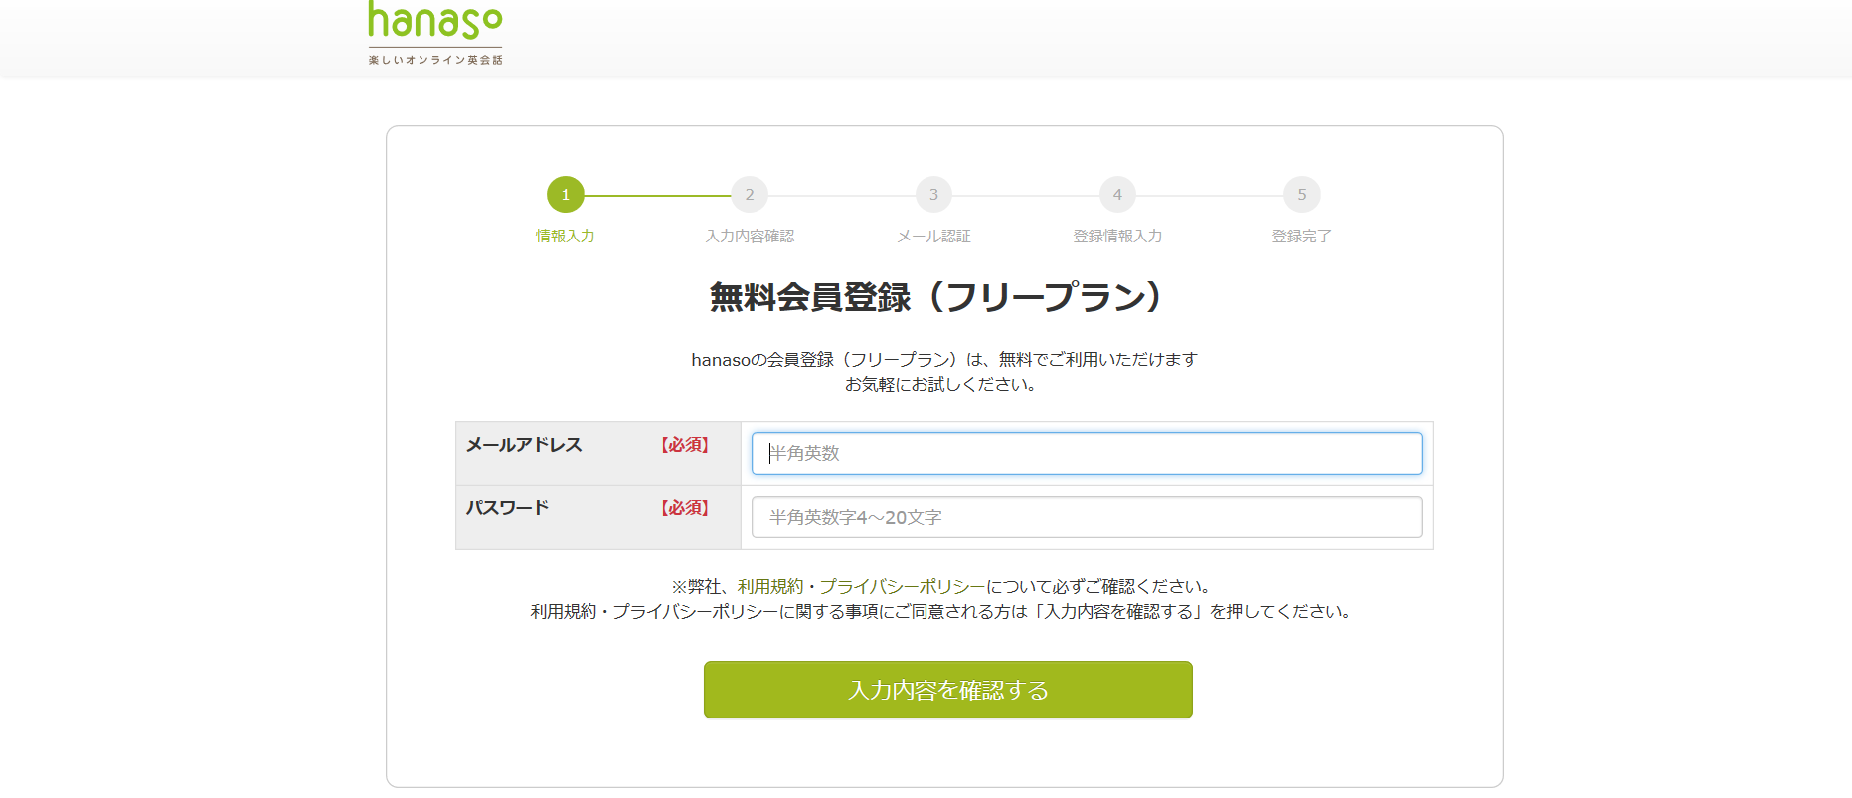Screen dimensions: 1852x798
Task: Click the メールアドレス field label
Action: pos(524,445)
